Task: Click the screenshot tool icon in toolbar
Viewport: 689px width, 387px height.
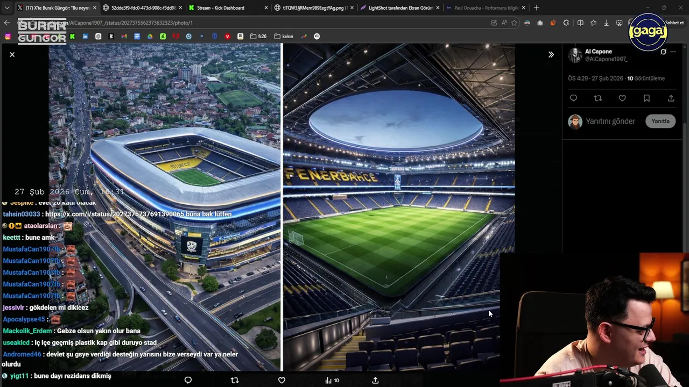Action: point(619,23)
